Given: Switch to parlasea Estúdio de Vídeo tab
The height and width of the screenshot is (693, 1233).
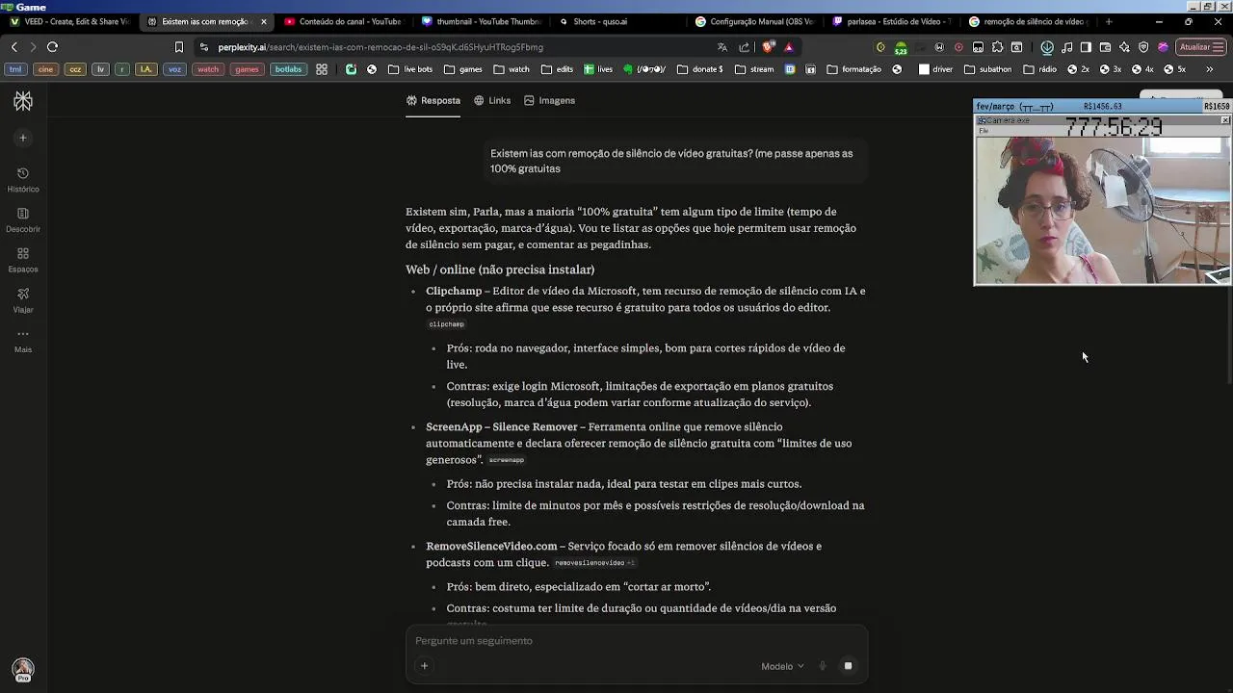Looking at the screenshot, I should tap(892, 21).
